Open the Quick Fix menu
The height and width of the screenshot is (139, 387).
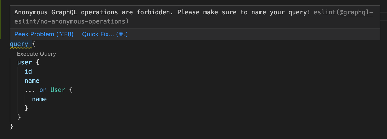tap(105, 34)
